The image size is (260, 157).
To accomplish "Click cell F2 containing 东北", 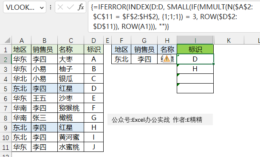I will (x=122, y=59).
